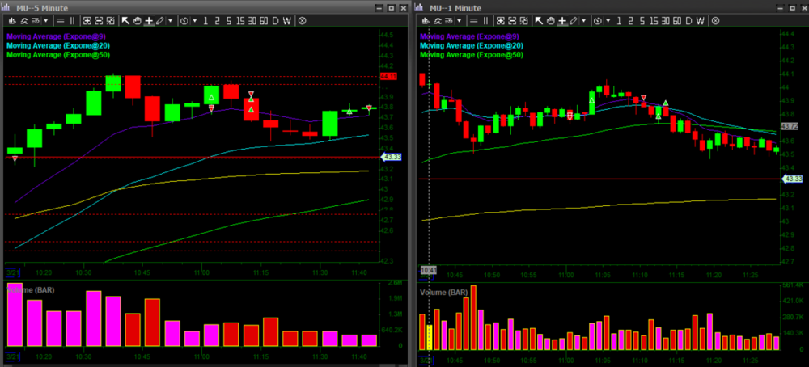The width and height of the screenshot is (809, 367).
Task: Set 1 Minute chart to Weekly (W) interval
Action: (700, 19)
